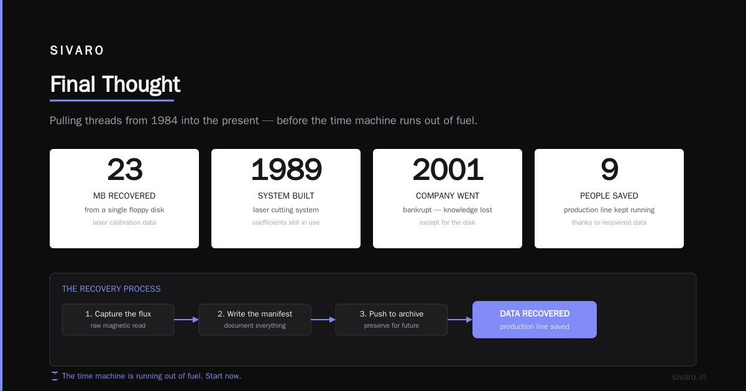Click the Data Recovered highlighted box
This screenshot has width=746, height=391.
pos(535,320)
